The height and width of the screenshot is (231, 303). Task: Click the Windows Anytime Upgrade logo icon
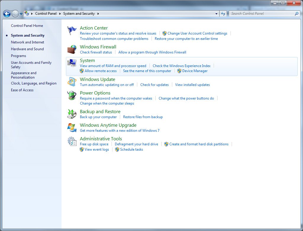pyautogui.click(x=72, y=128)
